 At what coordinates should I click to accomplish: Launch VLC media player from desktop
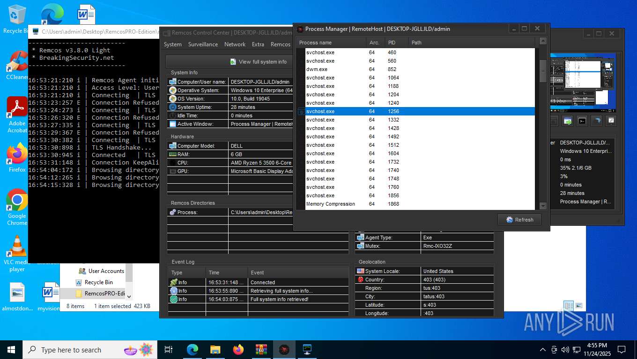[17, 254]
